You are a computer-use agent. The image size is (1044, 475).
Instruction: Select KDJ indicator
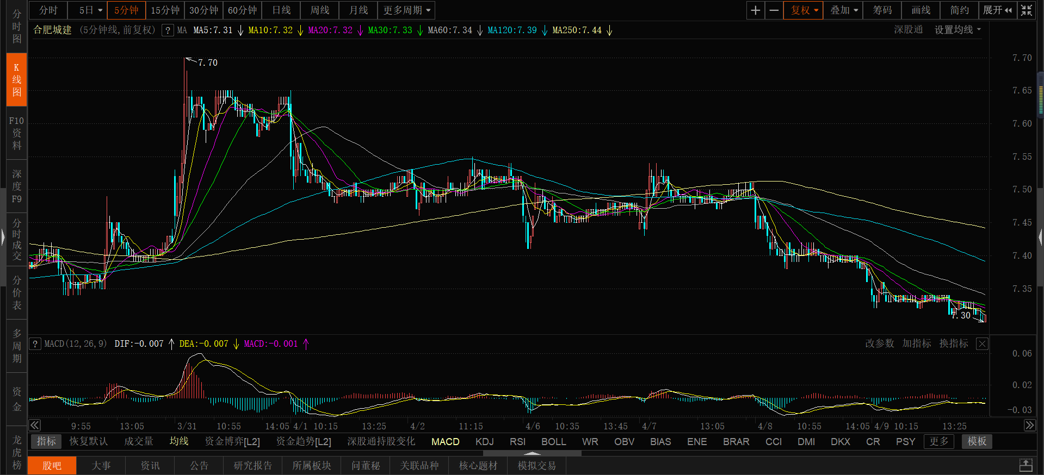485,442
